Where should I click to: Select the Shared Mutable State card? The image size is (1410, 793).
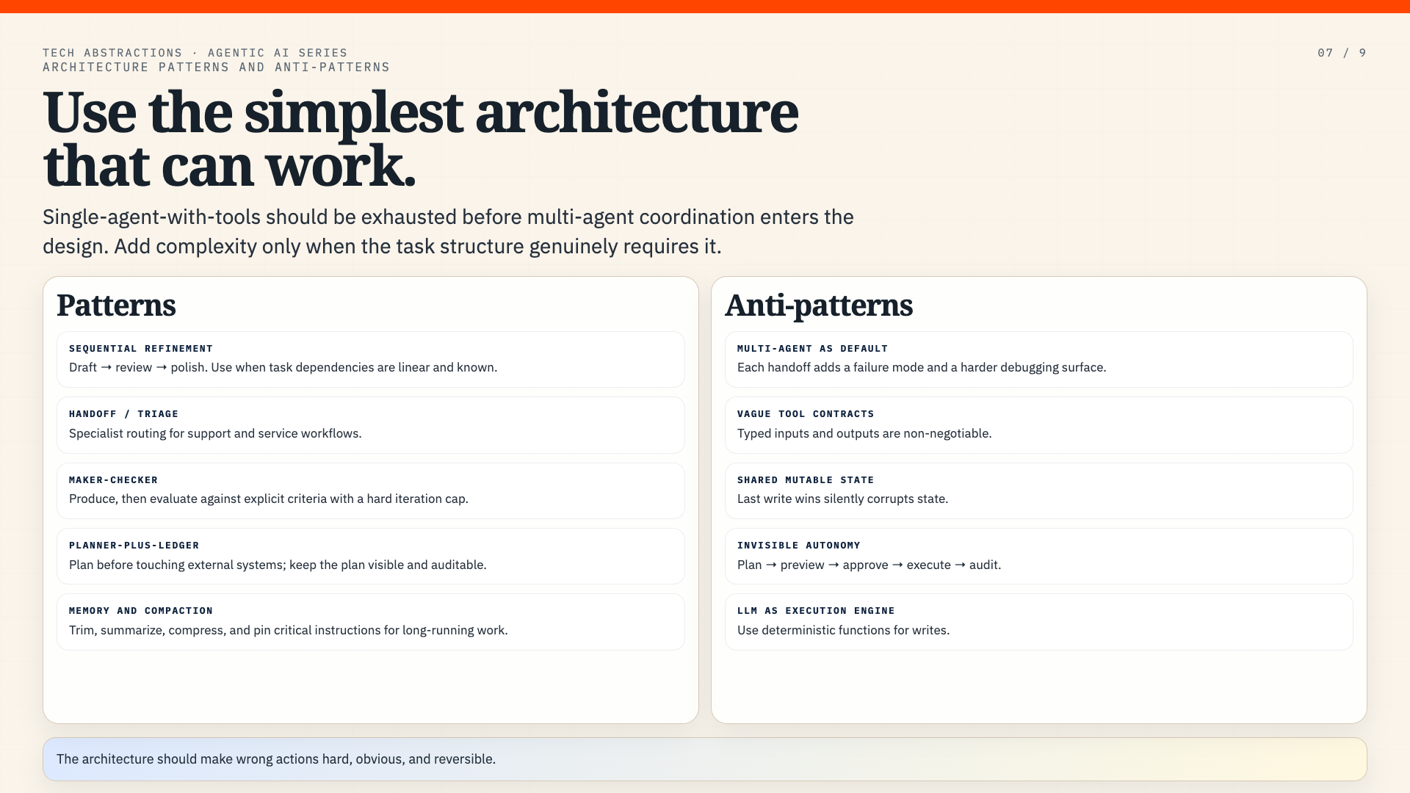click(1039, 490)
